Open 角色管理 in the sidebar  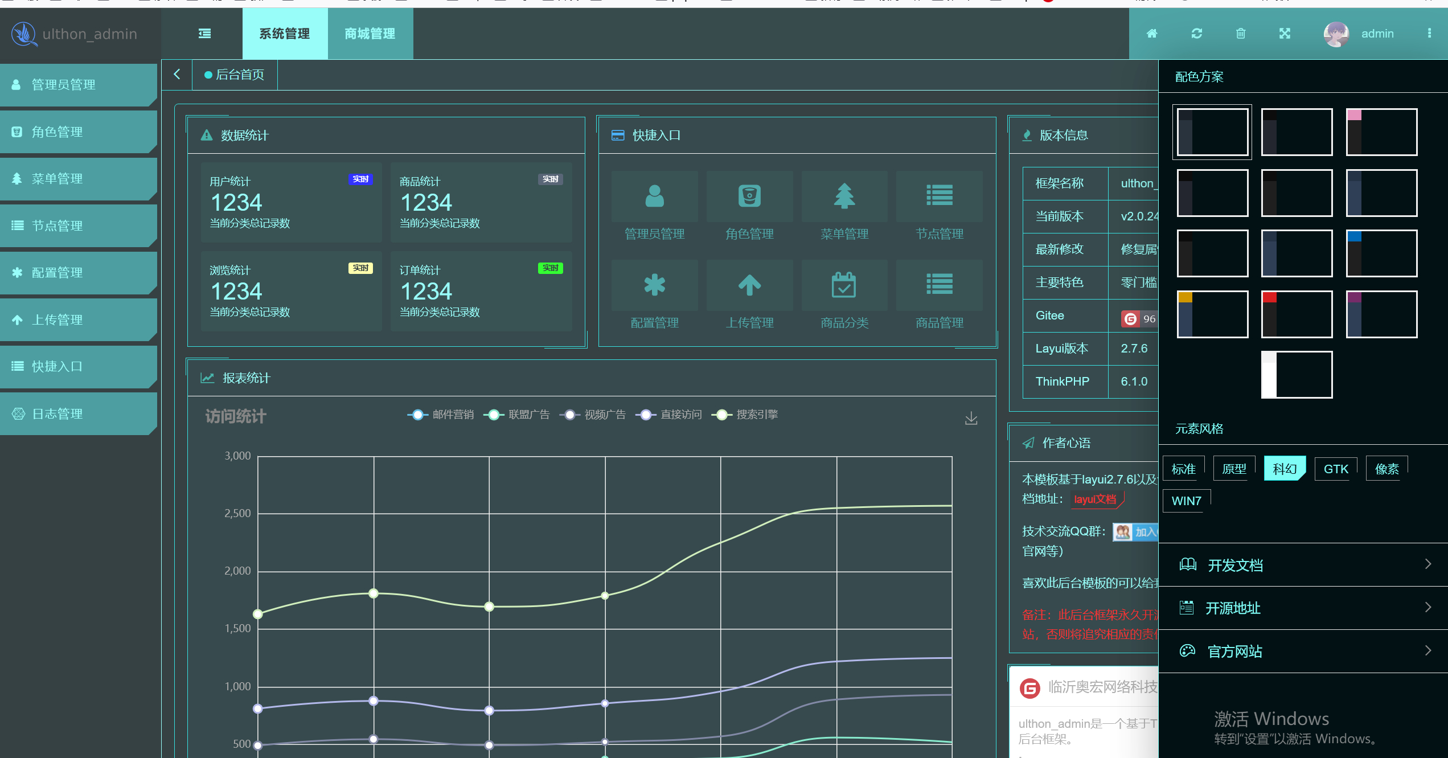click(79, 132)
